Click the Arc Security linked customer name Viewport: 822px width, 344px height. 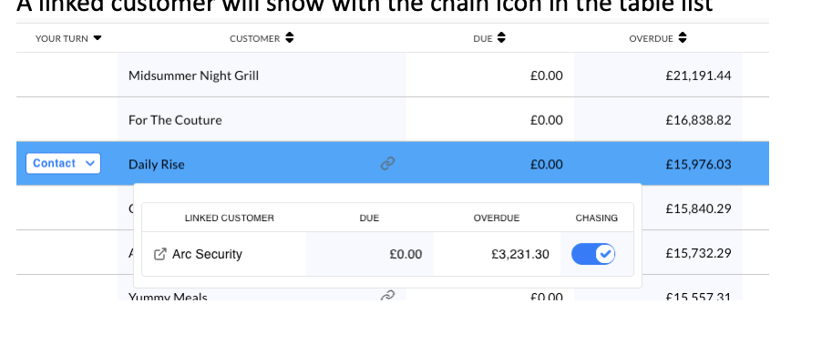(207, 255)
